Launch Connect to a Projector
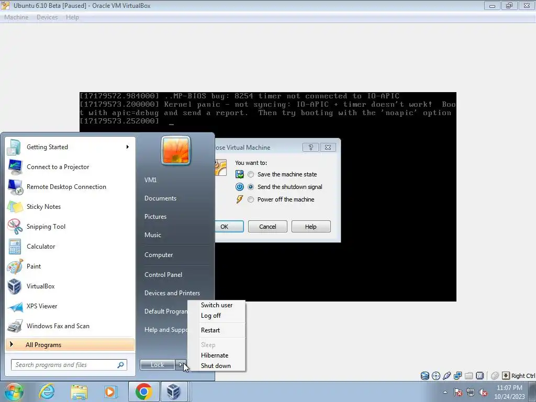The height and width of the screenshot is (402, 536). [x=70, y=167]
